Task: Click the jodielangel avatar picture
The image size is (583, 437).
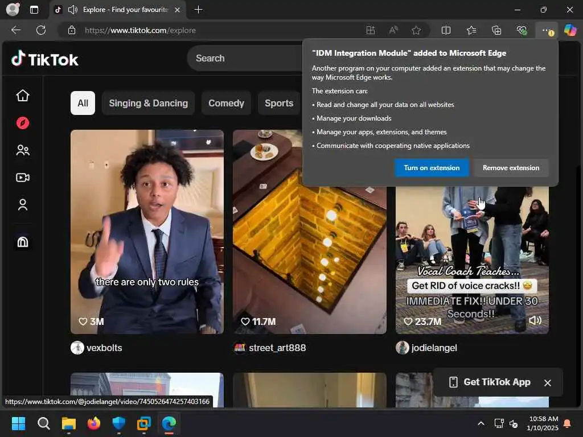Action: coord(403,348)
